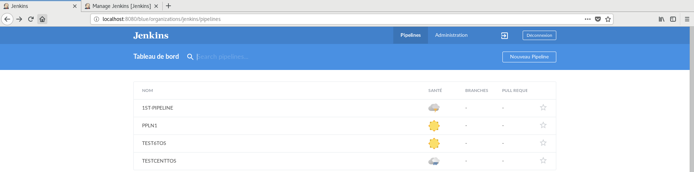Click the Déconnexion button

click(539, 35)
